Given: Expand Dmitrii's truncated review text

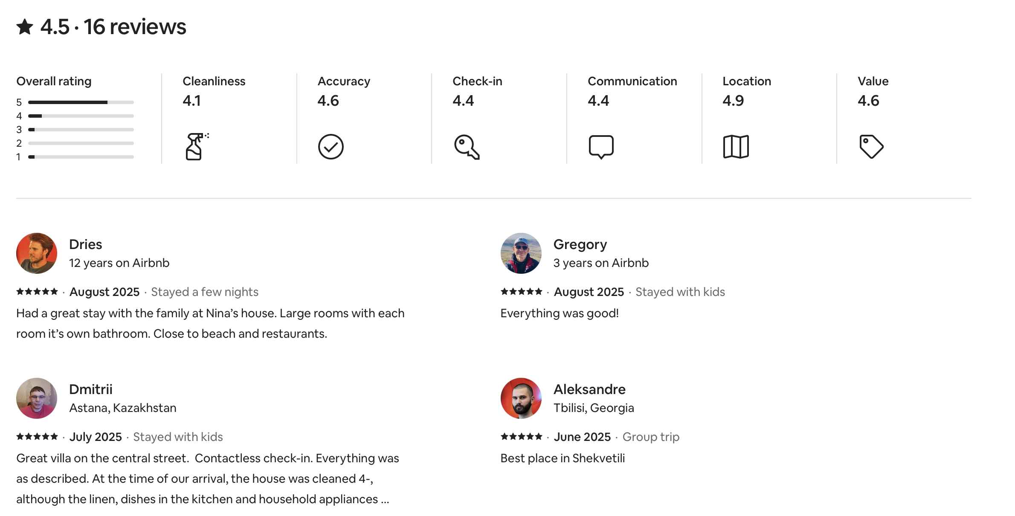Looking at the screenshot, I should (x=385, y=499).
